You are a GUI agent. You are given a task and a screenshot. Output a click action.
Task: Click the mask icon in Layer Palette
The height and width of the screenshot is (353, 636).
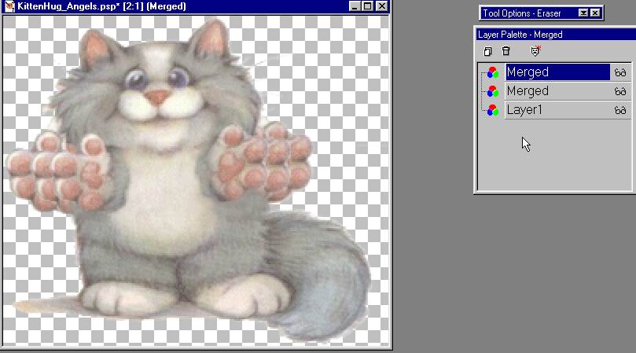tap(535, 51)
